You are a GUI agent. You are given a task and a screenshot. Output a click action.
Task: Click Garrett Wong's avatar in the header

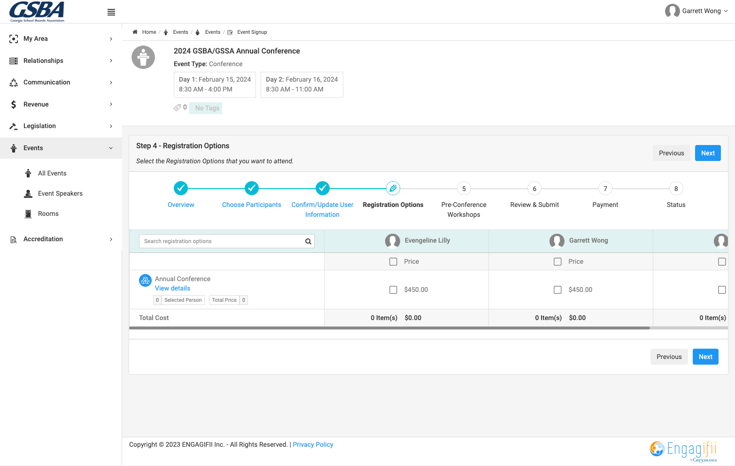672,11
